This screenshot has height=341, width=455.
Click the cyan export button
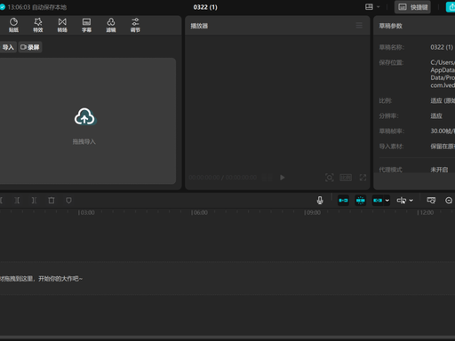[451, 7]
